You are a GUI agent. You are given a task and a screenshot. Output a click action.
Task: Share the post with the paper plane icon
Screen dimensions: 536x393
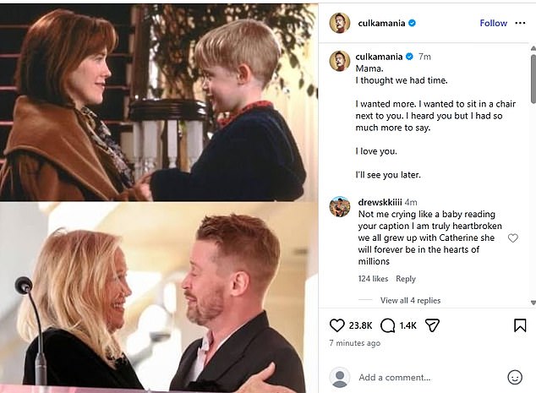pos(432,325)
